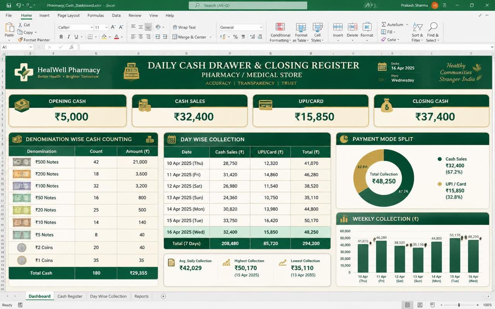495x309 pixels.
Task: Expand the AutoSum dropdown arrow
Action: click(x=407, y=25)
